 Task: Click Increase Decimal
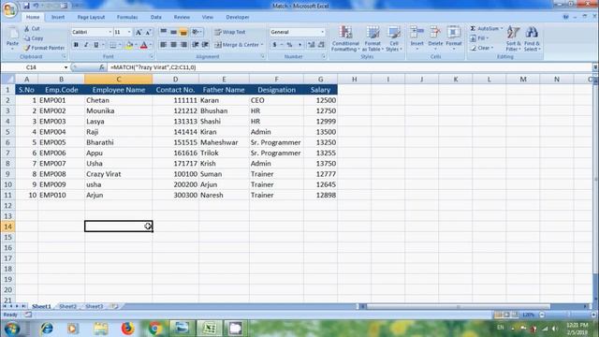311,45
